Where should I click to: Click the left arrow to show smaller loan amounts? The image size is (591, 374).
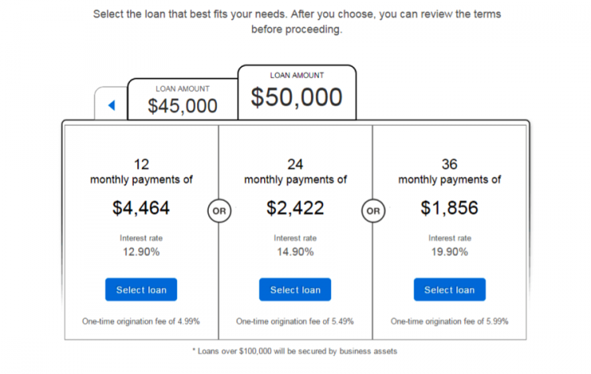[111, 105]
